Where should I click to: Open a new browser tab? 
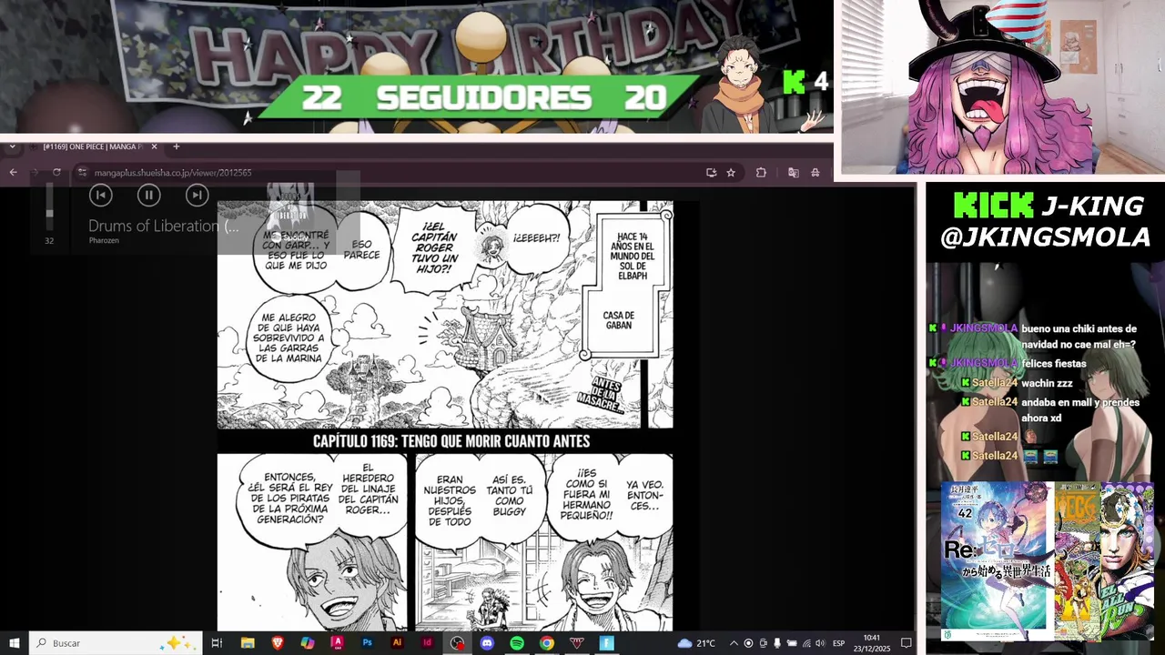click(176, 146)
